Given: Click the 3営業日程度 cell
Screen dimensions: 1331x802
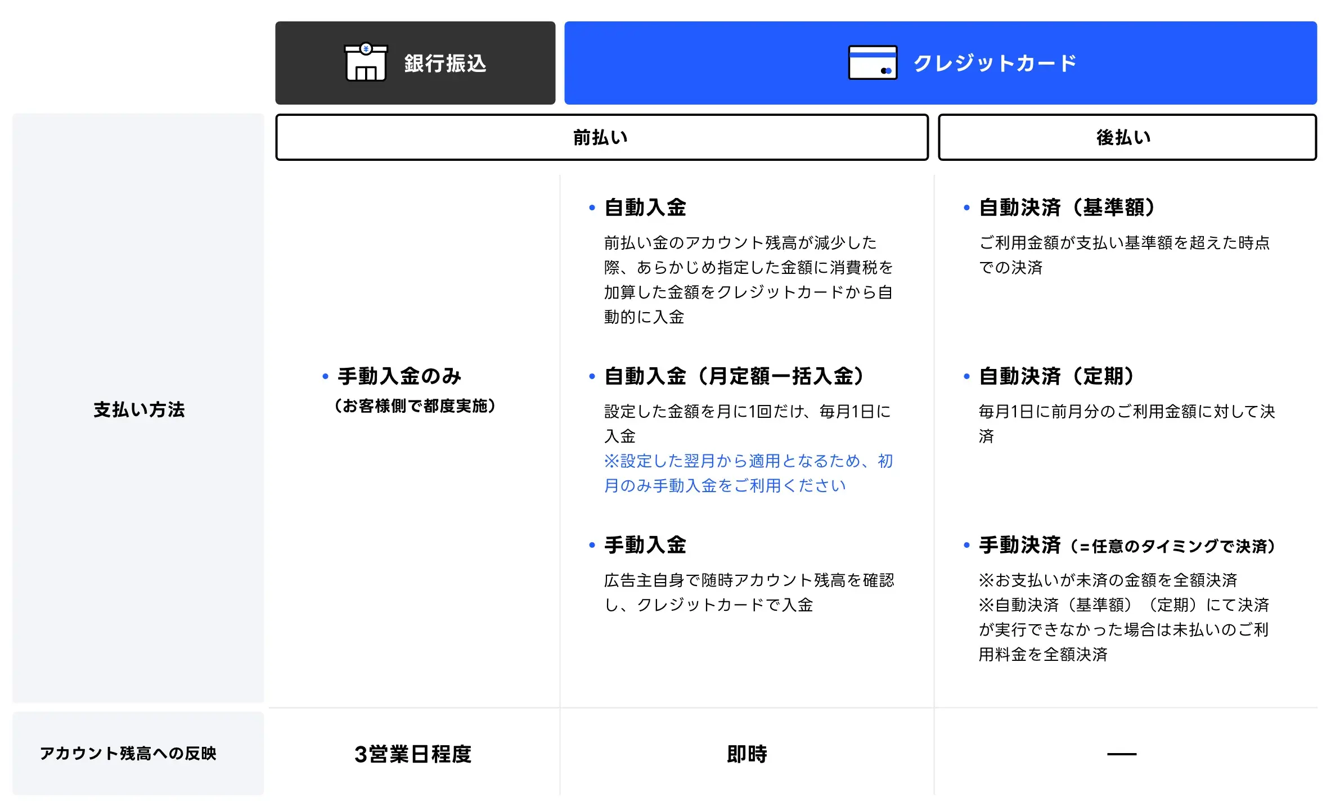Looking at the screenshot, I should 412,755.
